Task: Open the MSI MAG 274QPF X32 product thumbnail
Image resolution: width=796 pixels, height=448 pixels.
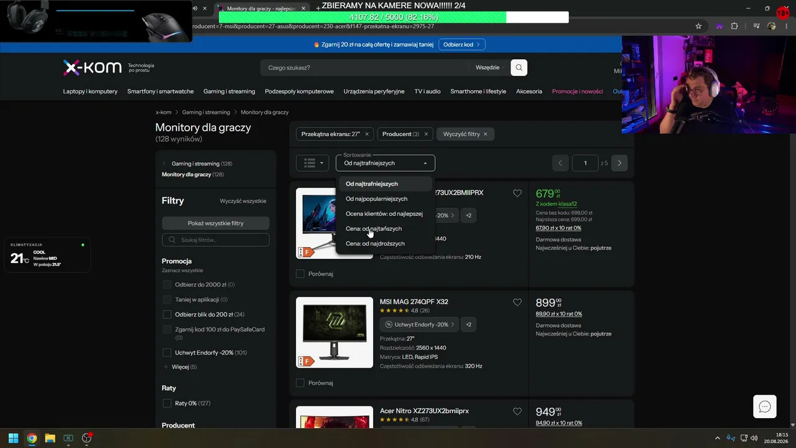Action: point(335,332)
